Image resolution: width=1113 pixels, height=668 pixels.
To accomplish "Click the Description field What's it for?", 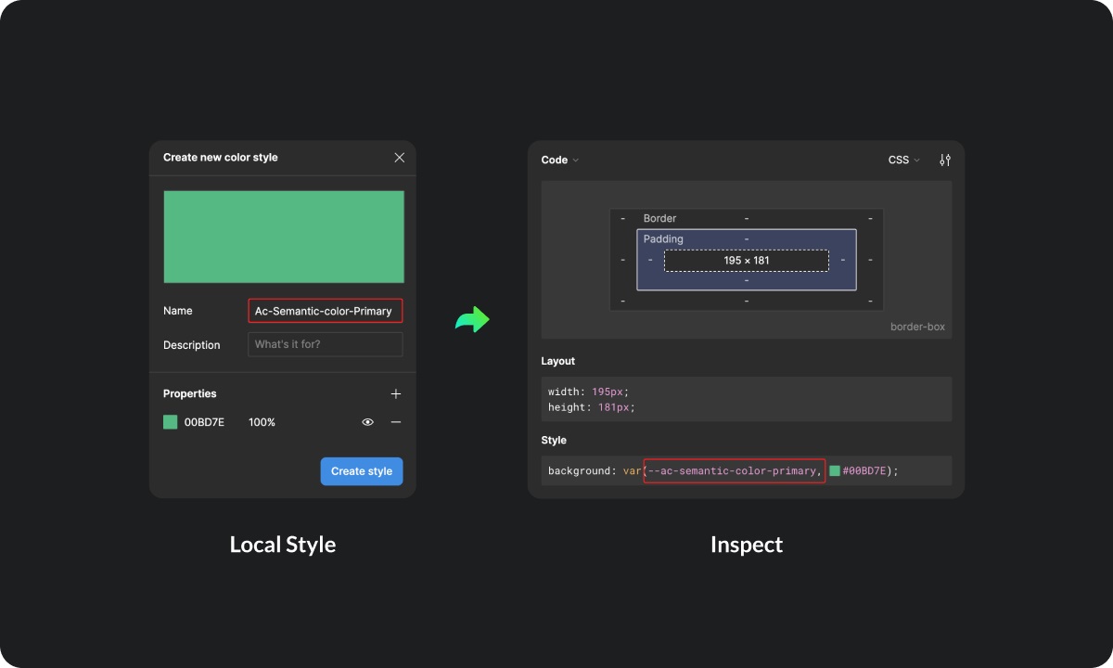I will click(326, 344).
